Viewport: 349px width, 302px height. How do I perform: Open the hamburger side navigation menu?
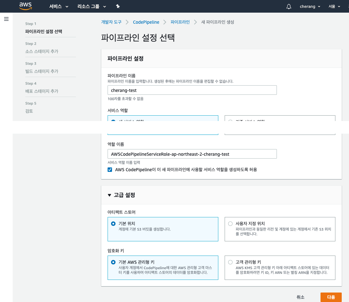(6, 19)
